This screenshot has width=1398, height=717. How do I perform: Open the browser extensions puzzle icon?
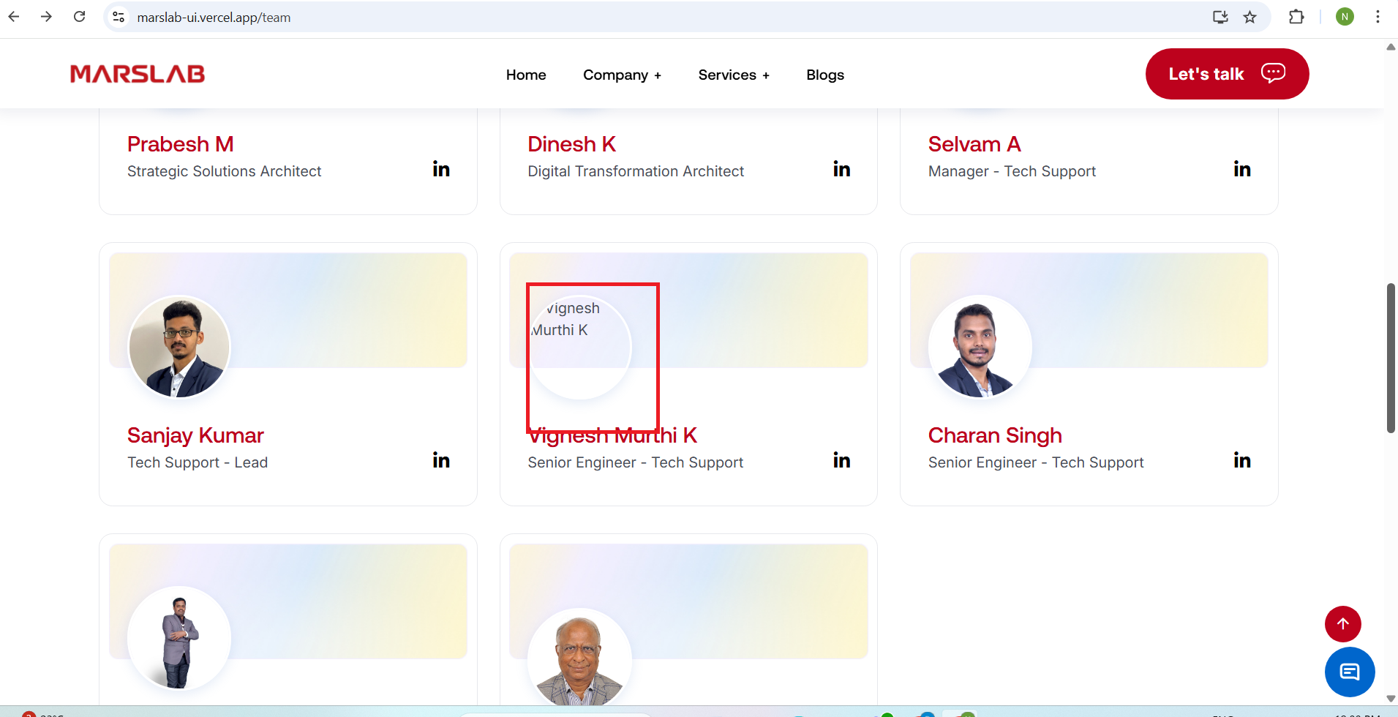tap(1296, 17)
